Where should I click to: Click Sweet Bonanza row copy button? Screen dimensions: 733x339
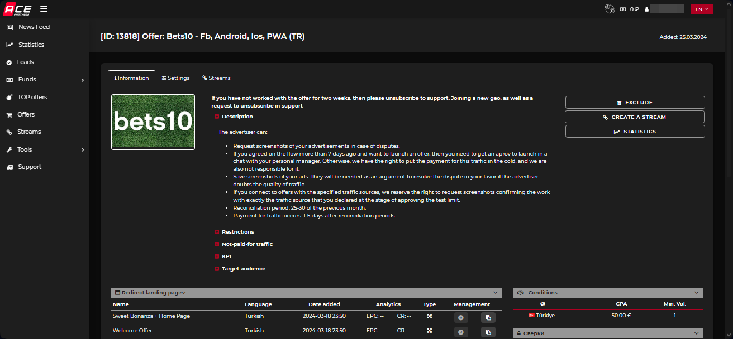click(x=488, y=317)
